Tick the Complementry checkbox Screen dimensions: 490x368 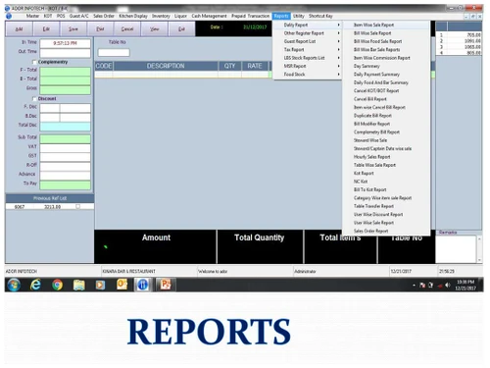pos(34,62)
